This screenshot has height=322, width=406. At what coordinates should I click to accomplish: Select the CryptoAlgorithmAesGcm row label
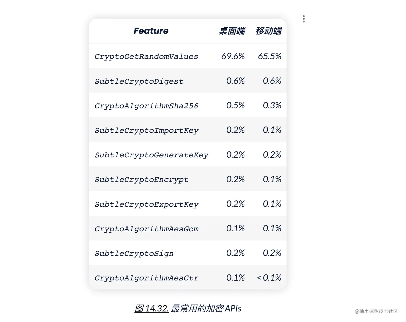pyautogui.click(x=146, y=229)
